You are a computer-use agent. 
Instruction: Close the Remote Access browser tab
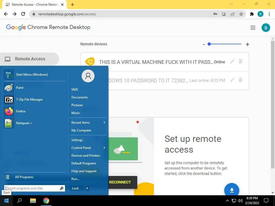click(62, 5)
